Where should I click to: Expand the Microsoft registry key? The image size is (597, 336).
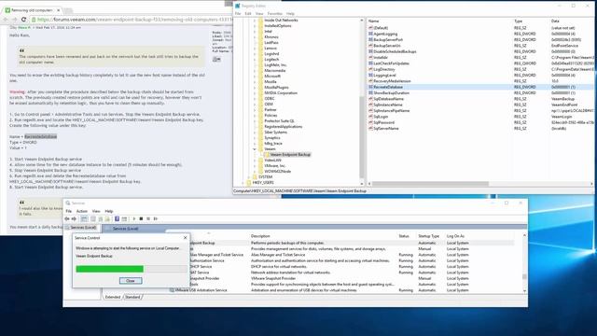(x=255, y=77)
